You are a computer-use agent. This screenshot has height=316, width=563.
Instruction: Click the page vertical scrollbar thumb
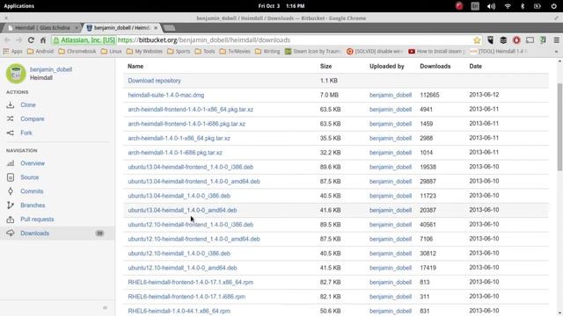[x=559, y=127]
